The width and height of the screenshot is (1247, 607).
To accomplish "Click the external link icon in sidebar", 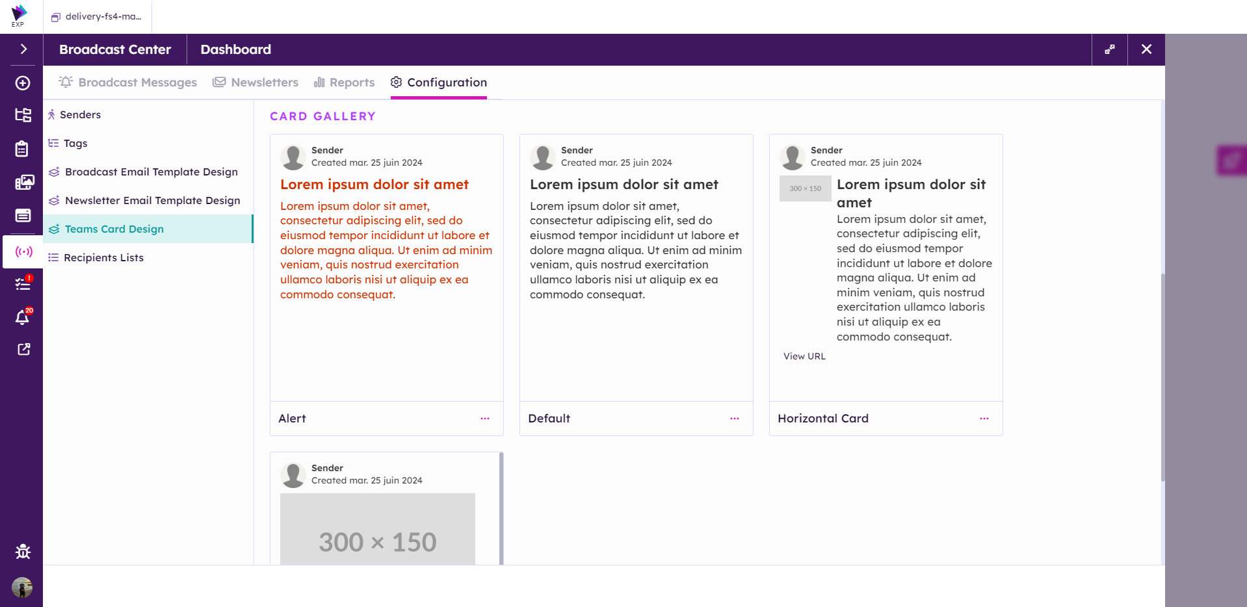I will point(23,350).
